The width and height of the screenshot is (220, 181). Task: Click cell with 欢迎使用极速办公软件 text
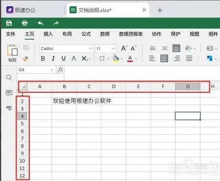coord(82,101)
